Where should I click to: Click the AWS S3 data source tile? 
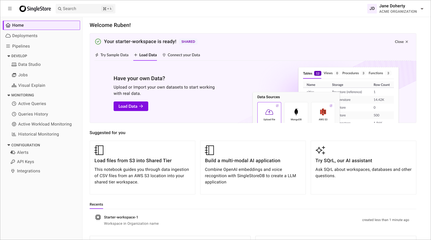coord(323,113)
